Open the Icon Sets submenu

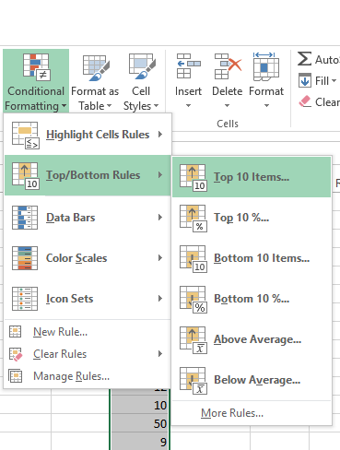88,299
